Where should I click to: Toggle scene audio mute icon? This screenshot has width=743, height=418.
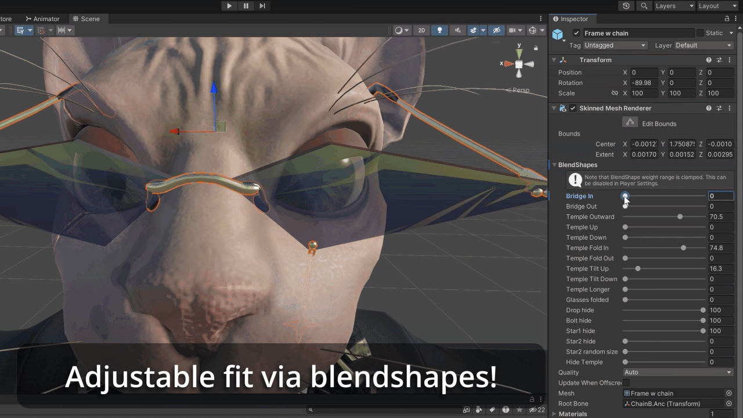458,30
